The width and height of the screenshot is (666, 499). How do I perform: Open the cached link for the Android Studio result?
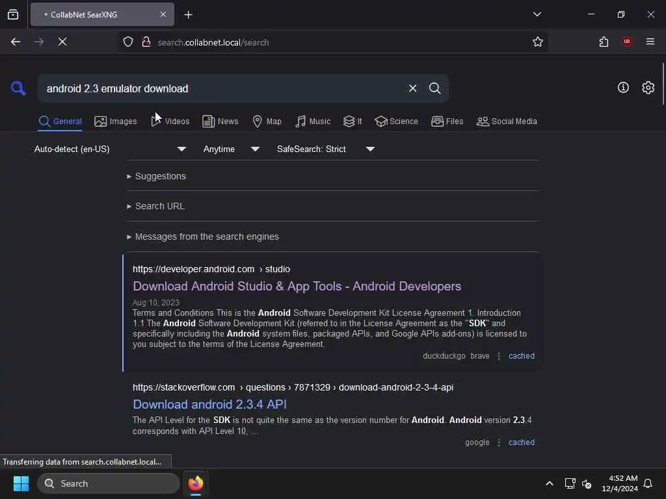(x=522, y=356)
